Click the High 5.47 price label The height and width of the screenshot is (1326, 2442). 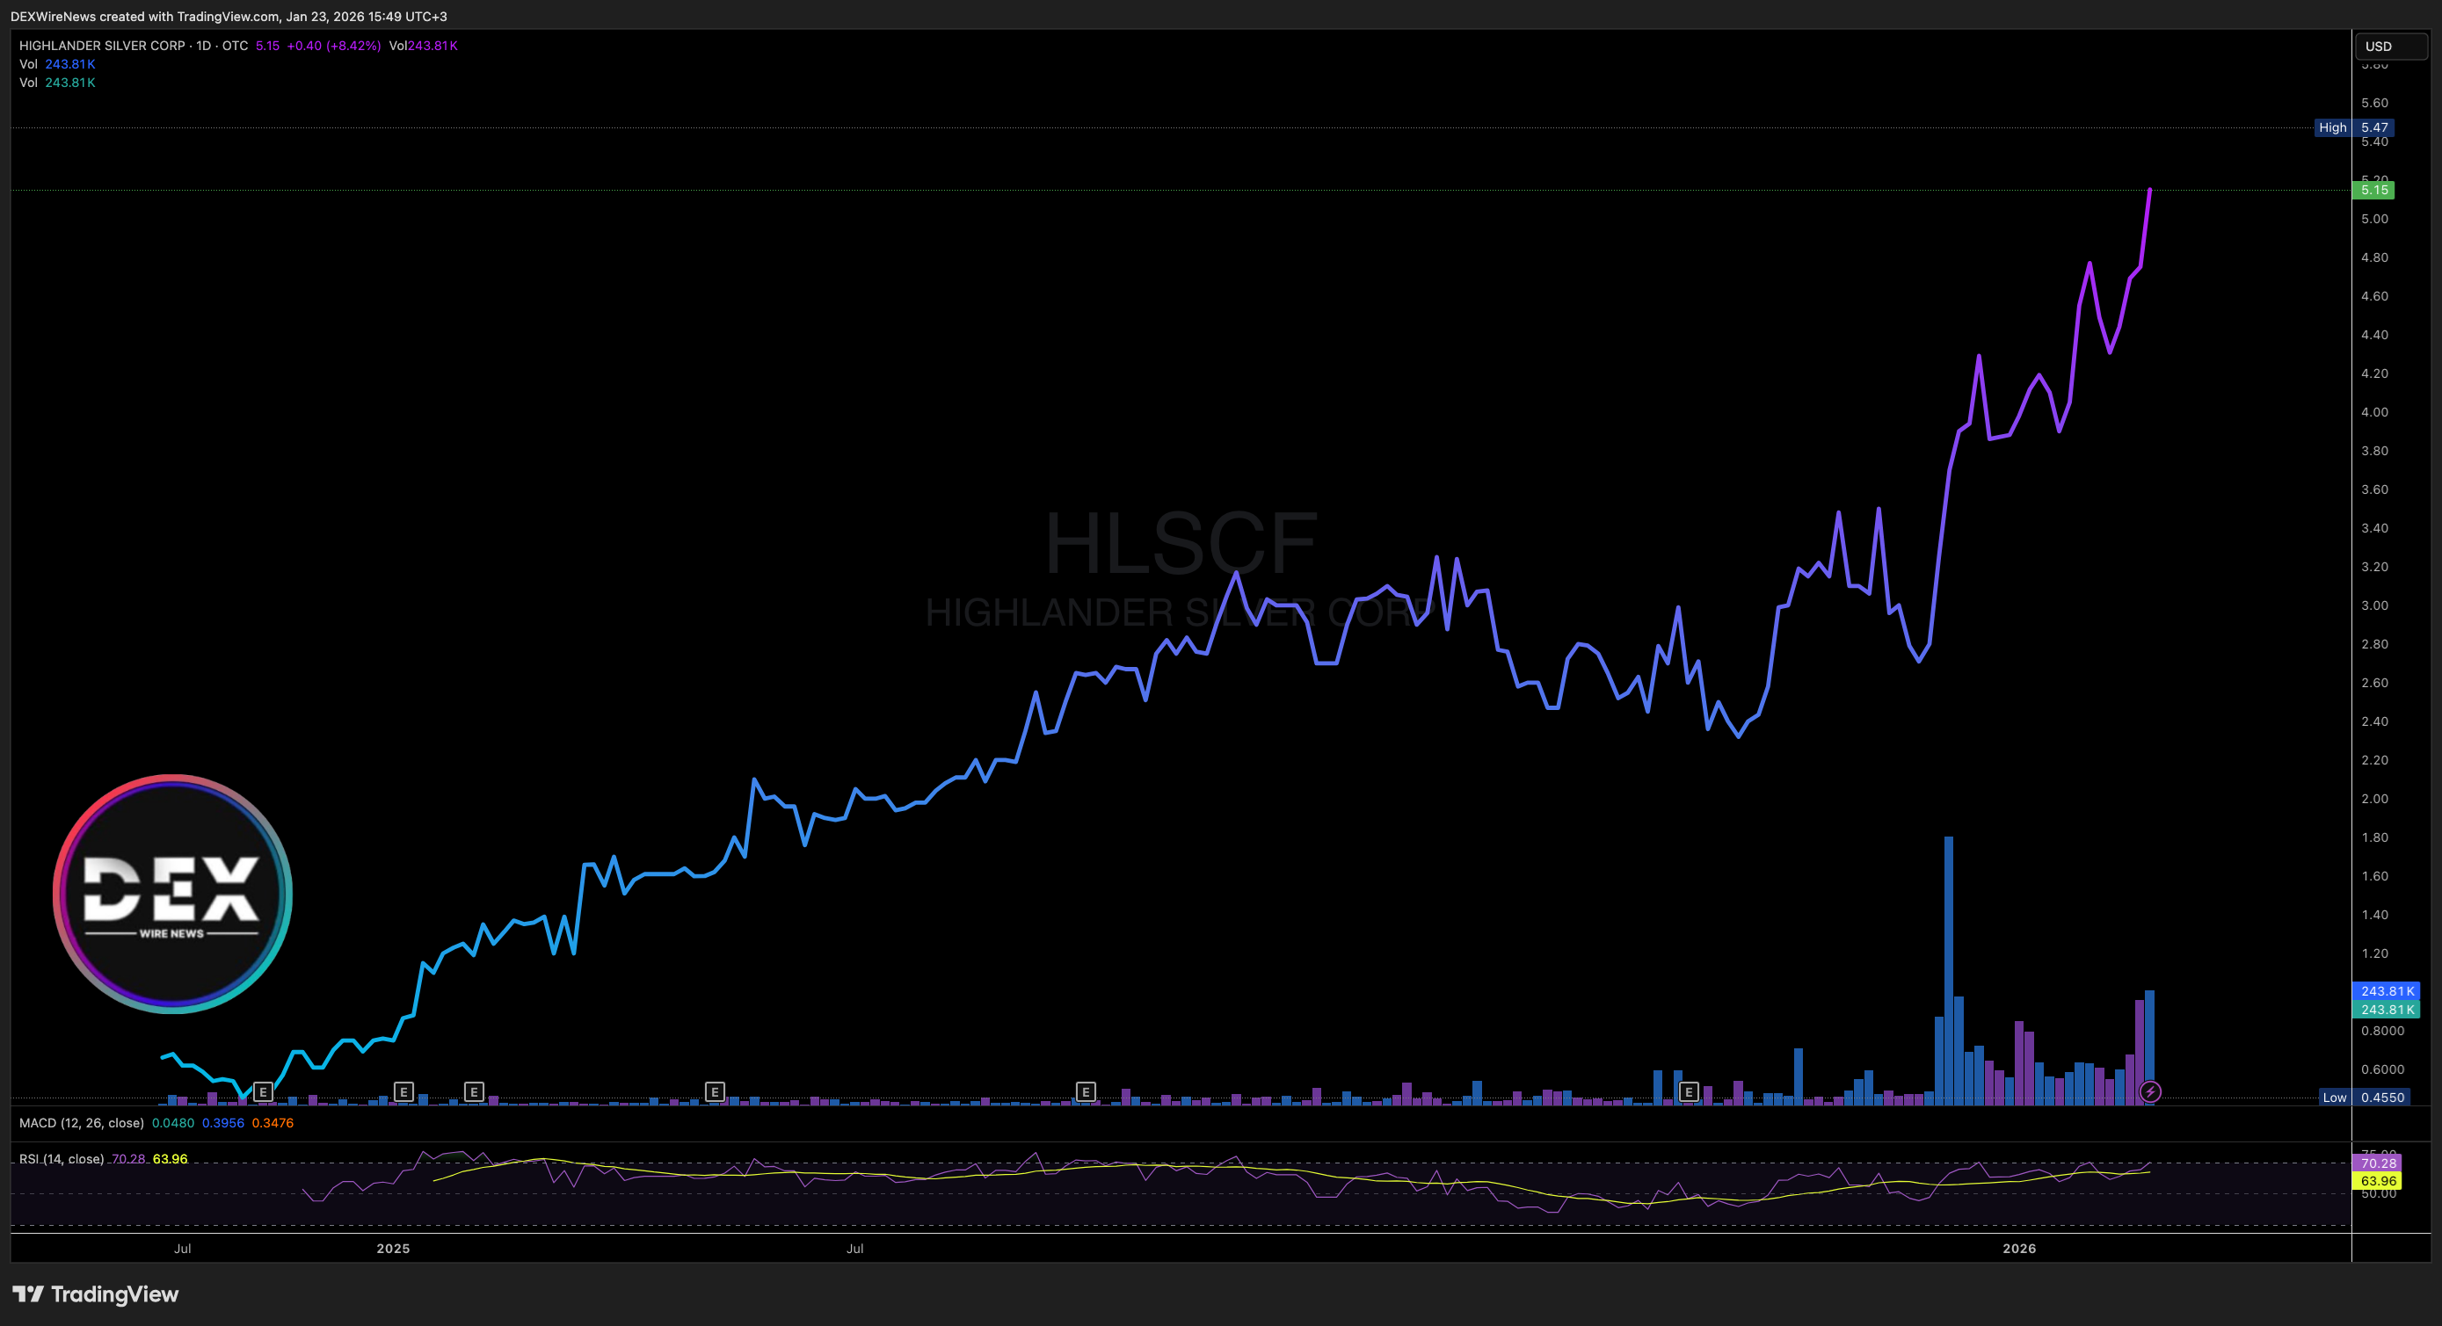2353,128
